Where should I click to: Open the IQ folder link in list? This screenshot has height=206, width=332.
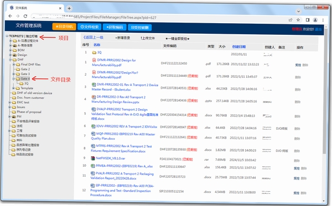click(x=99, y=52)
